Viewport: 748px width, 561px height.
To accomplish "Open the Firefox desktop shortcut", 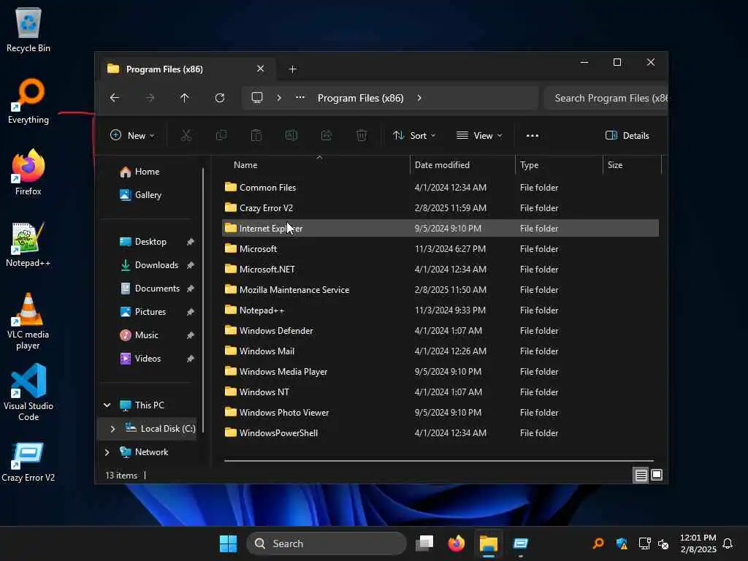I will [x=28, y=172].
